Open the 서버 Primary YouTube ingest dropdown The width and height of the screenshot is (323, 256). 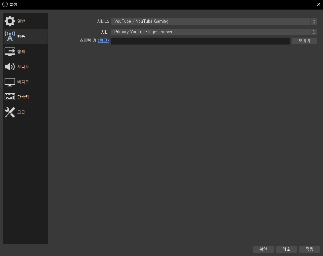click(214, 32)
